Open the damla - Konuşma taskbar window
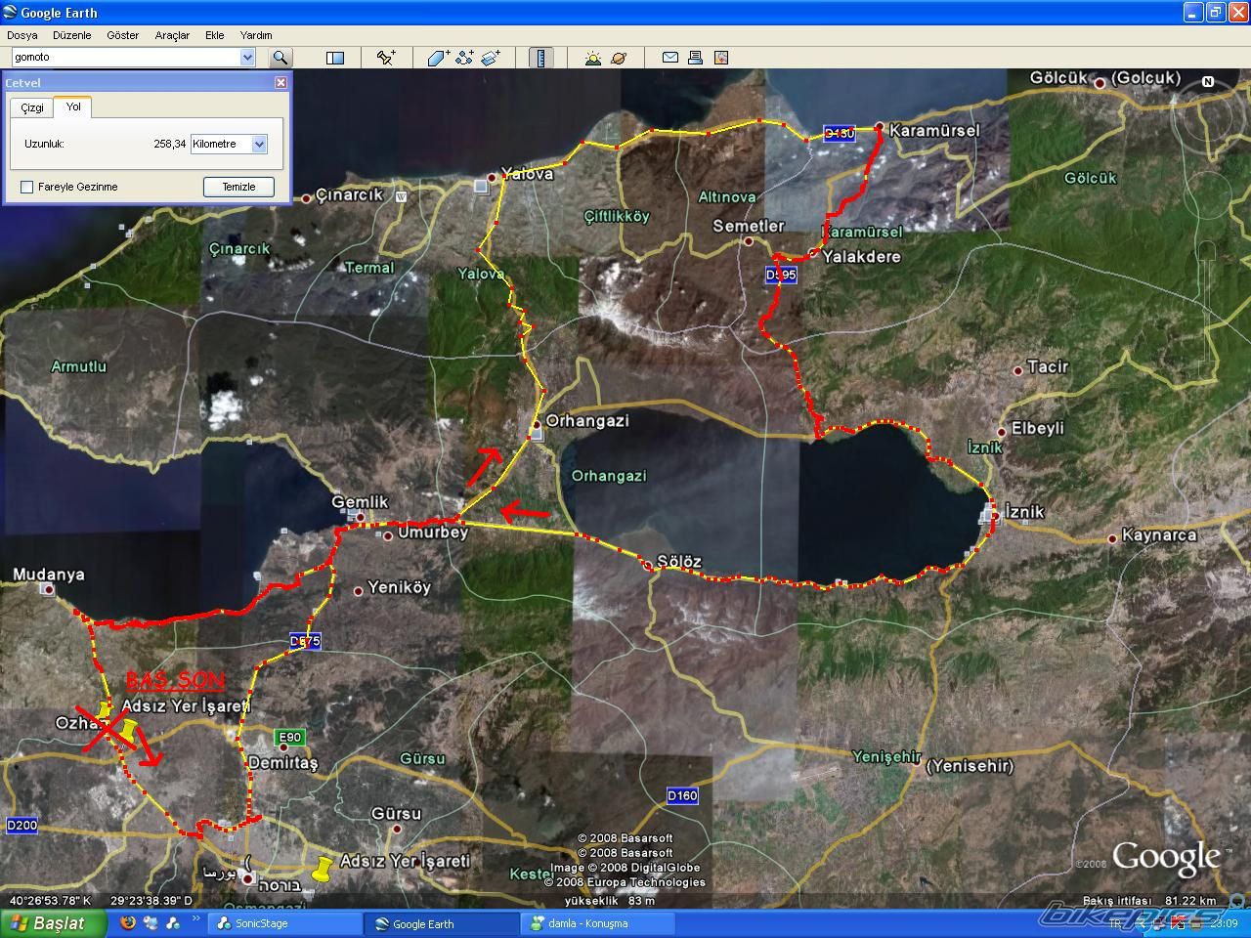1251x938 pixels. point(598,923)
